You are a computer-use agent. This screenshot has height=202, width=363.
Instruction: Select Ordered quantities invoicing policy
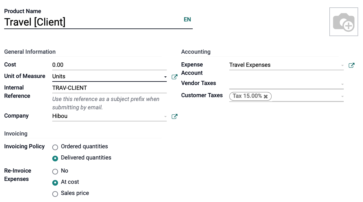(x=55, y=147)
